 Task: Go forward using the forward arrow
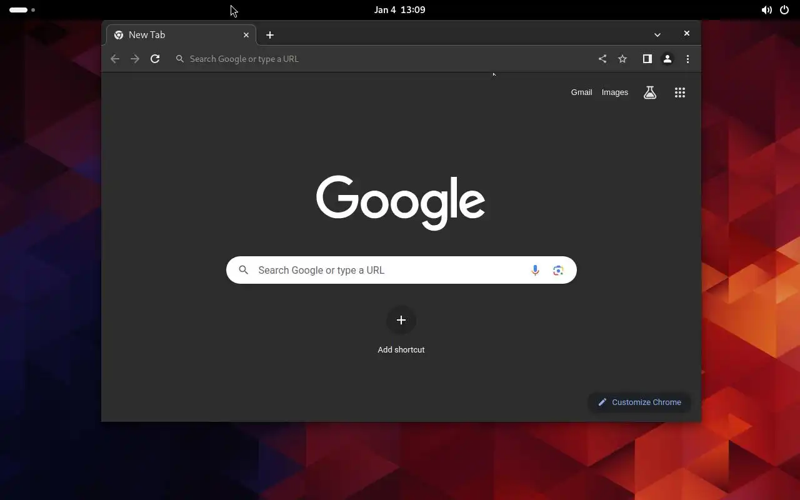(135, 59)
